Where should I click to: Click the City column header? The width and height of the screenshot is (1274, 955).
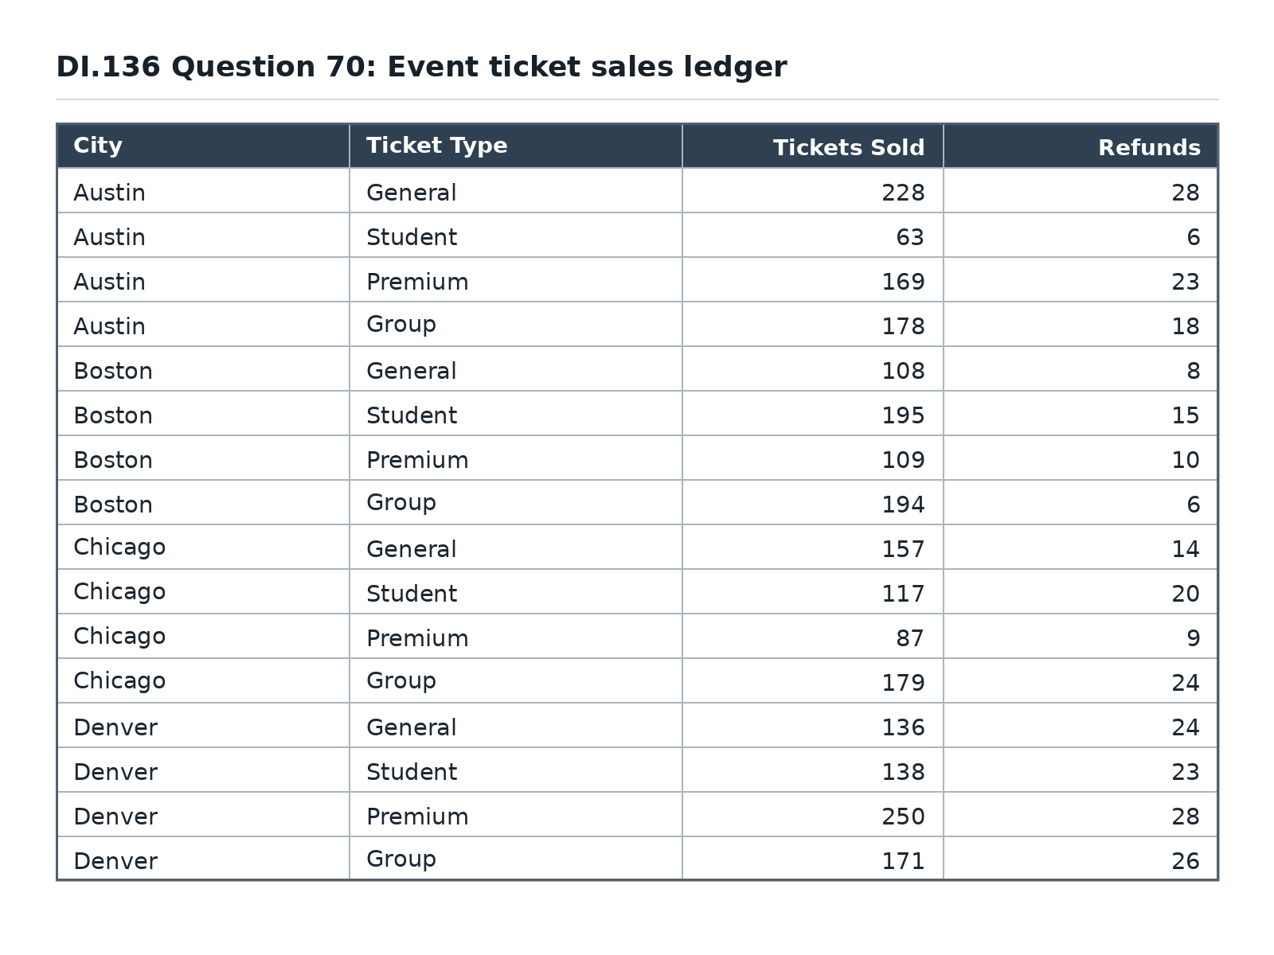[203, 146]
